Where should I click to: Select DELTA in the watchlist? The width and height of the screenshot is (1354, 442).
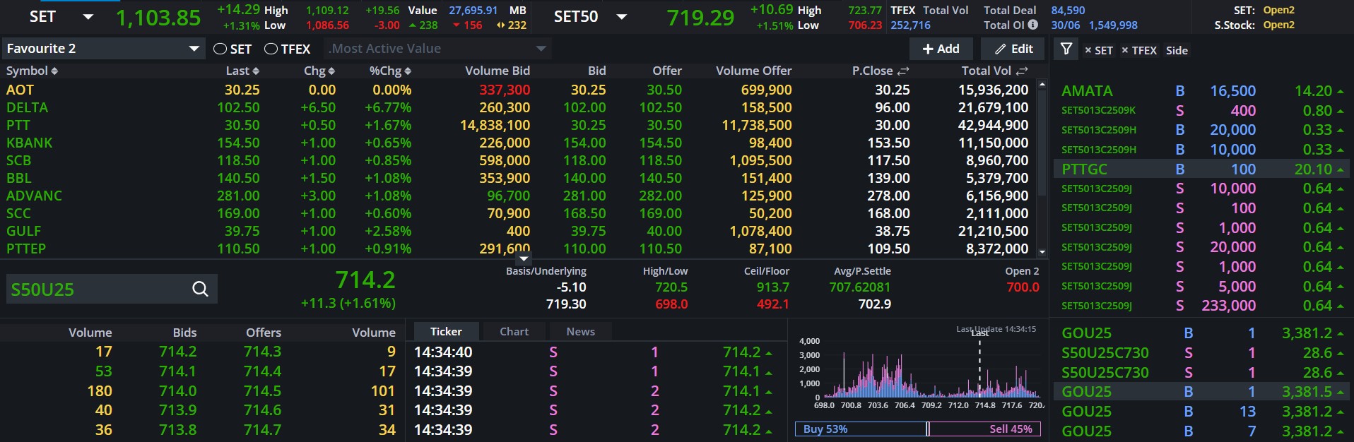(x=27, y=107)
